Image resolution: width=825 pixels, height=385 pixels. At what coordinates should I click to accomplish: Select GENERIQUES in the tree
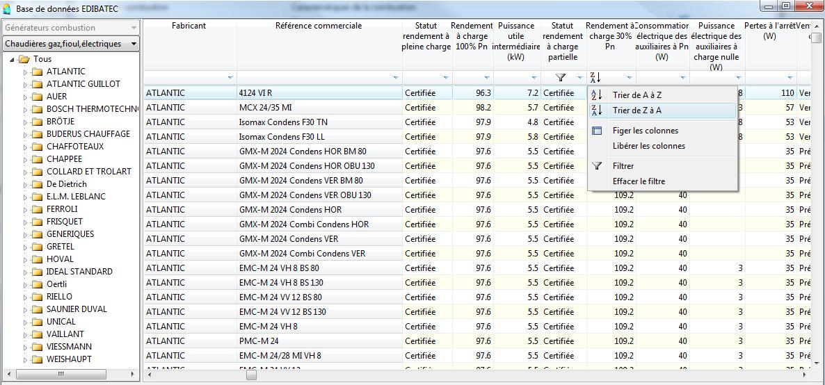(x=70, y=234)
